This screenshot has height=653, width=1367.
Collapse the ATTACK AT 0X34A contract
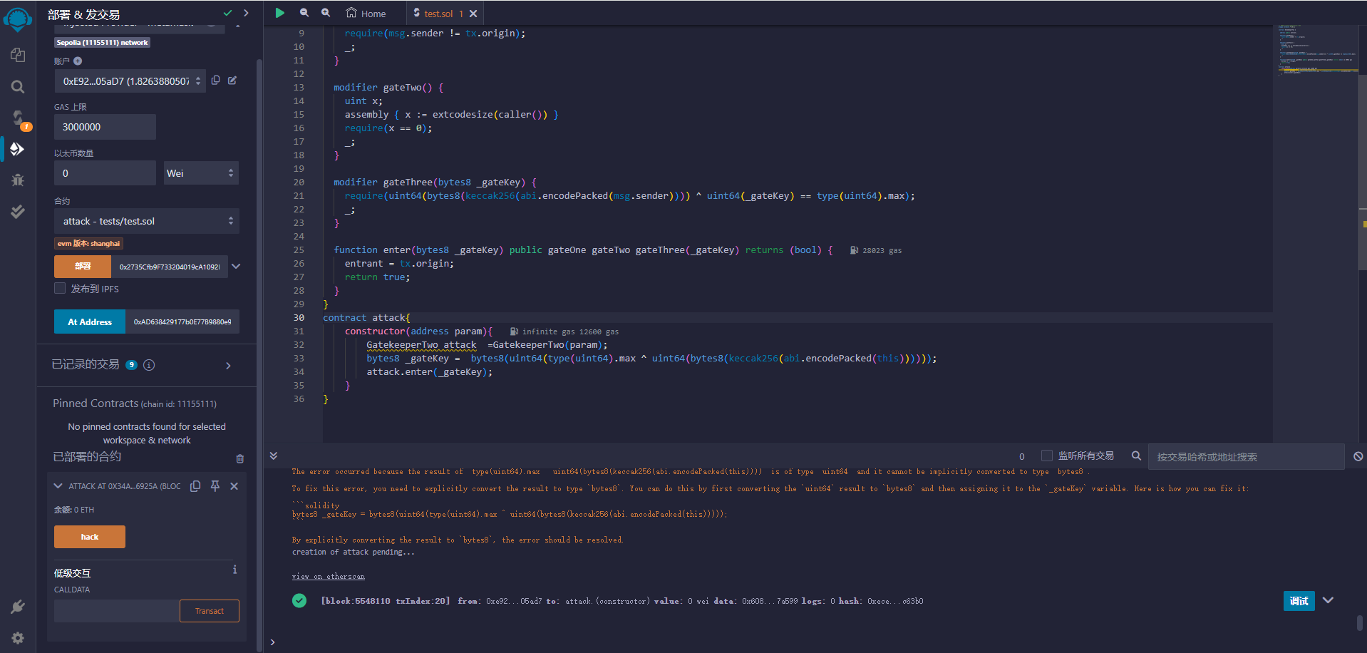[58, 486]
